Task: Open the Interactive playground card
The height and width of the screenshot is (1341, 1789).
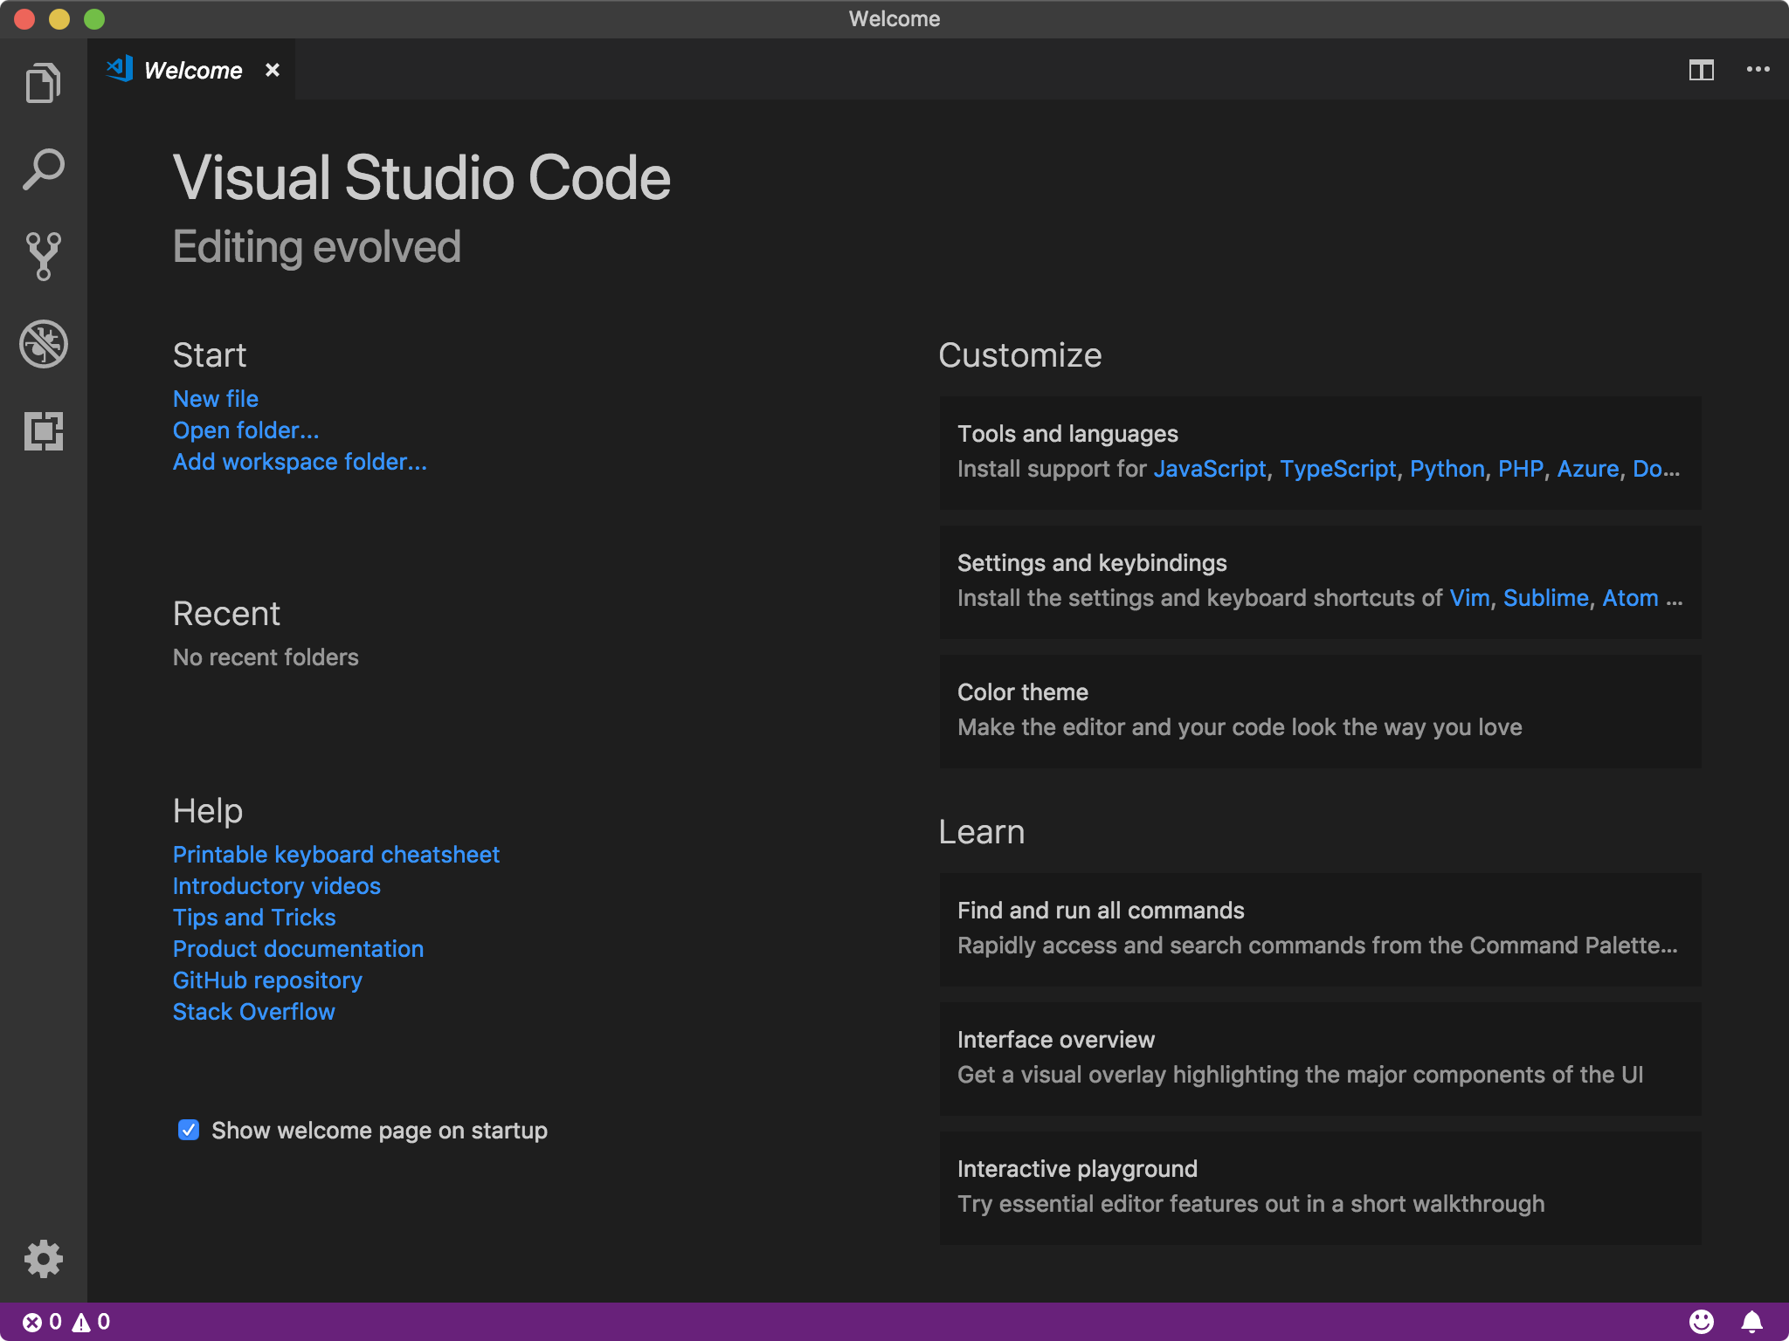Action: pos(1320,1187)
